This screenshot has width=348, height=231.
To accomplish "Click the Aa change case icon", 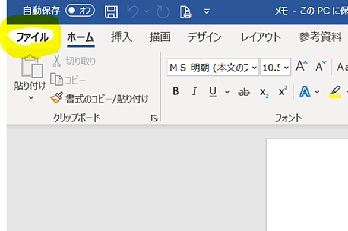I will 342,67.
